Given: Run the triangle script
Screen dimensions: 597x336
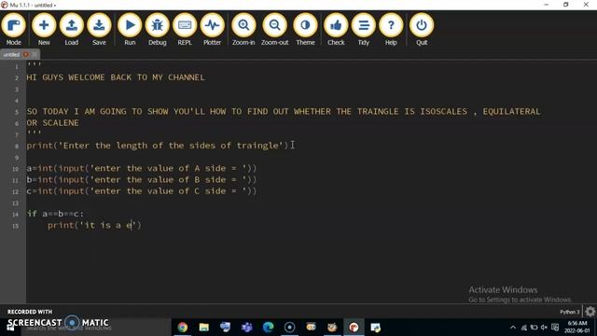Looking at the screenshot, I should (x=130, y=29).
